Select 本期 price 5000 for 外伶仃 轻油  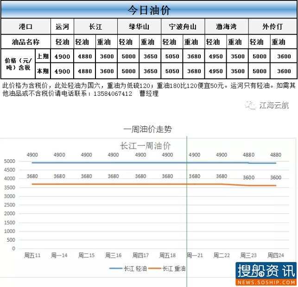pyautogui.click(x=260, y=71)
